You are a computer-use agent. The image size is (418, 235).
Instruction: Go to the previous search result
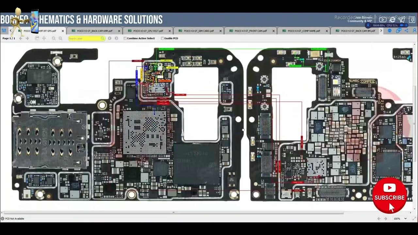coord(109,38)
